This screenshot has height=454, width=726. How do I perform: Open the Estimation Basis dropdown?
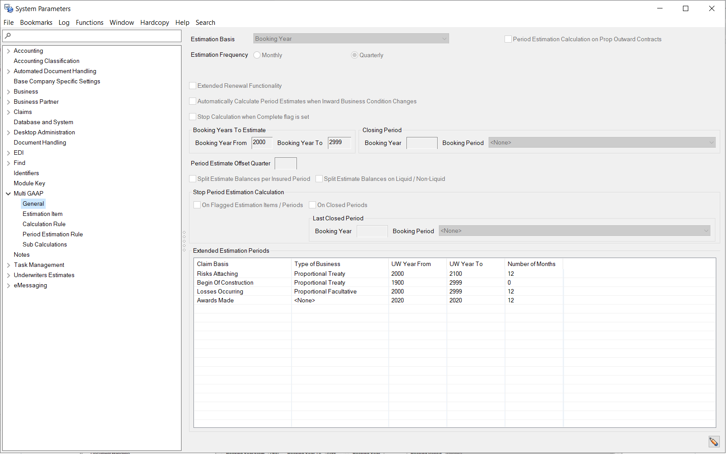(351, 39)
